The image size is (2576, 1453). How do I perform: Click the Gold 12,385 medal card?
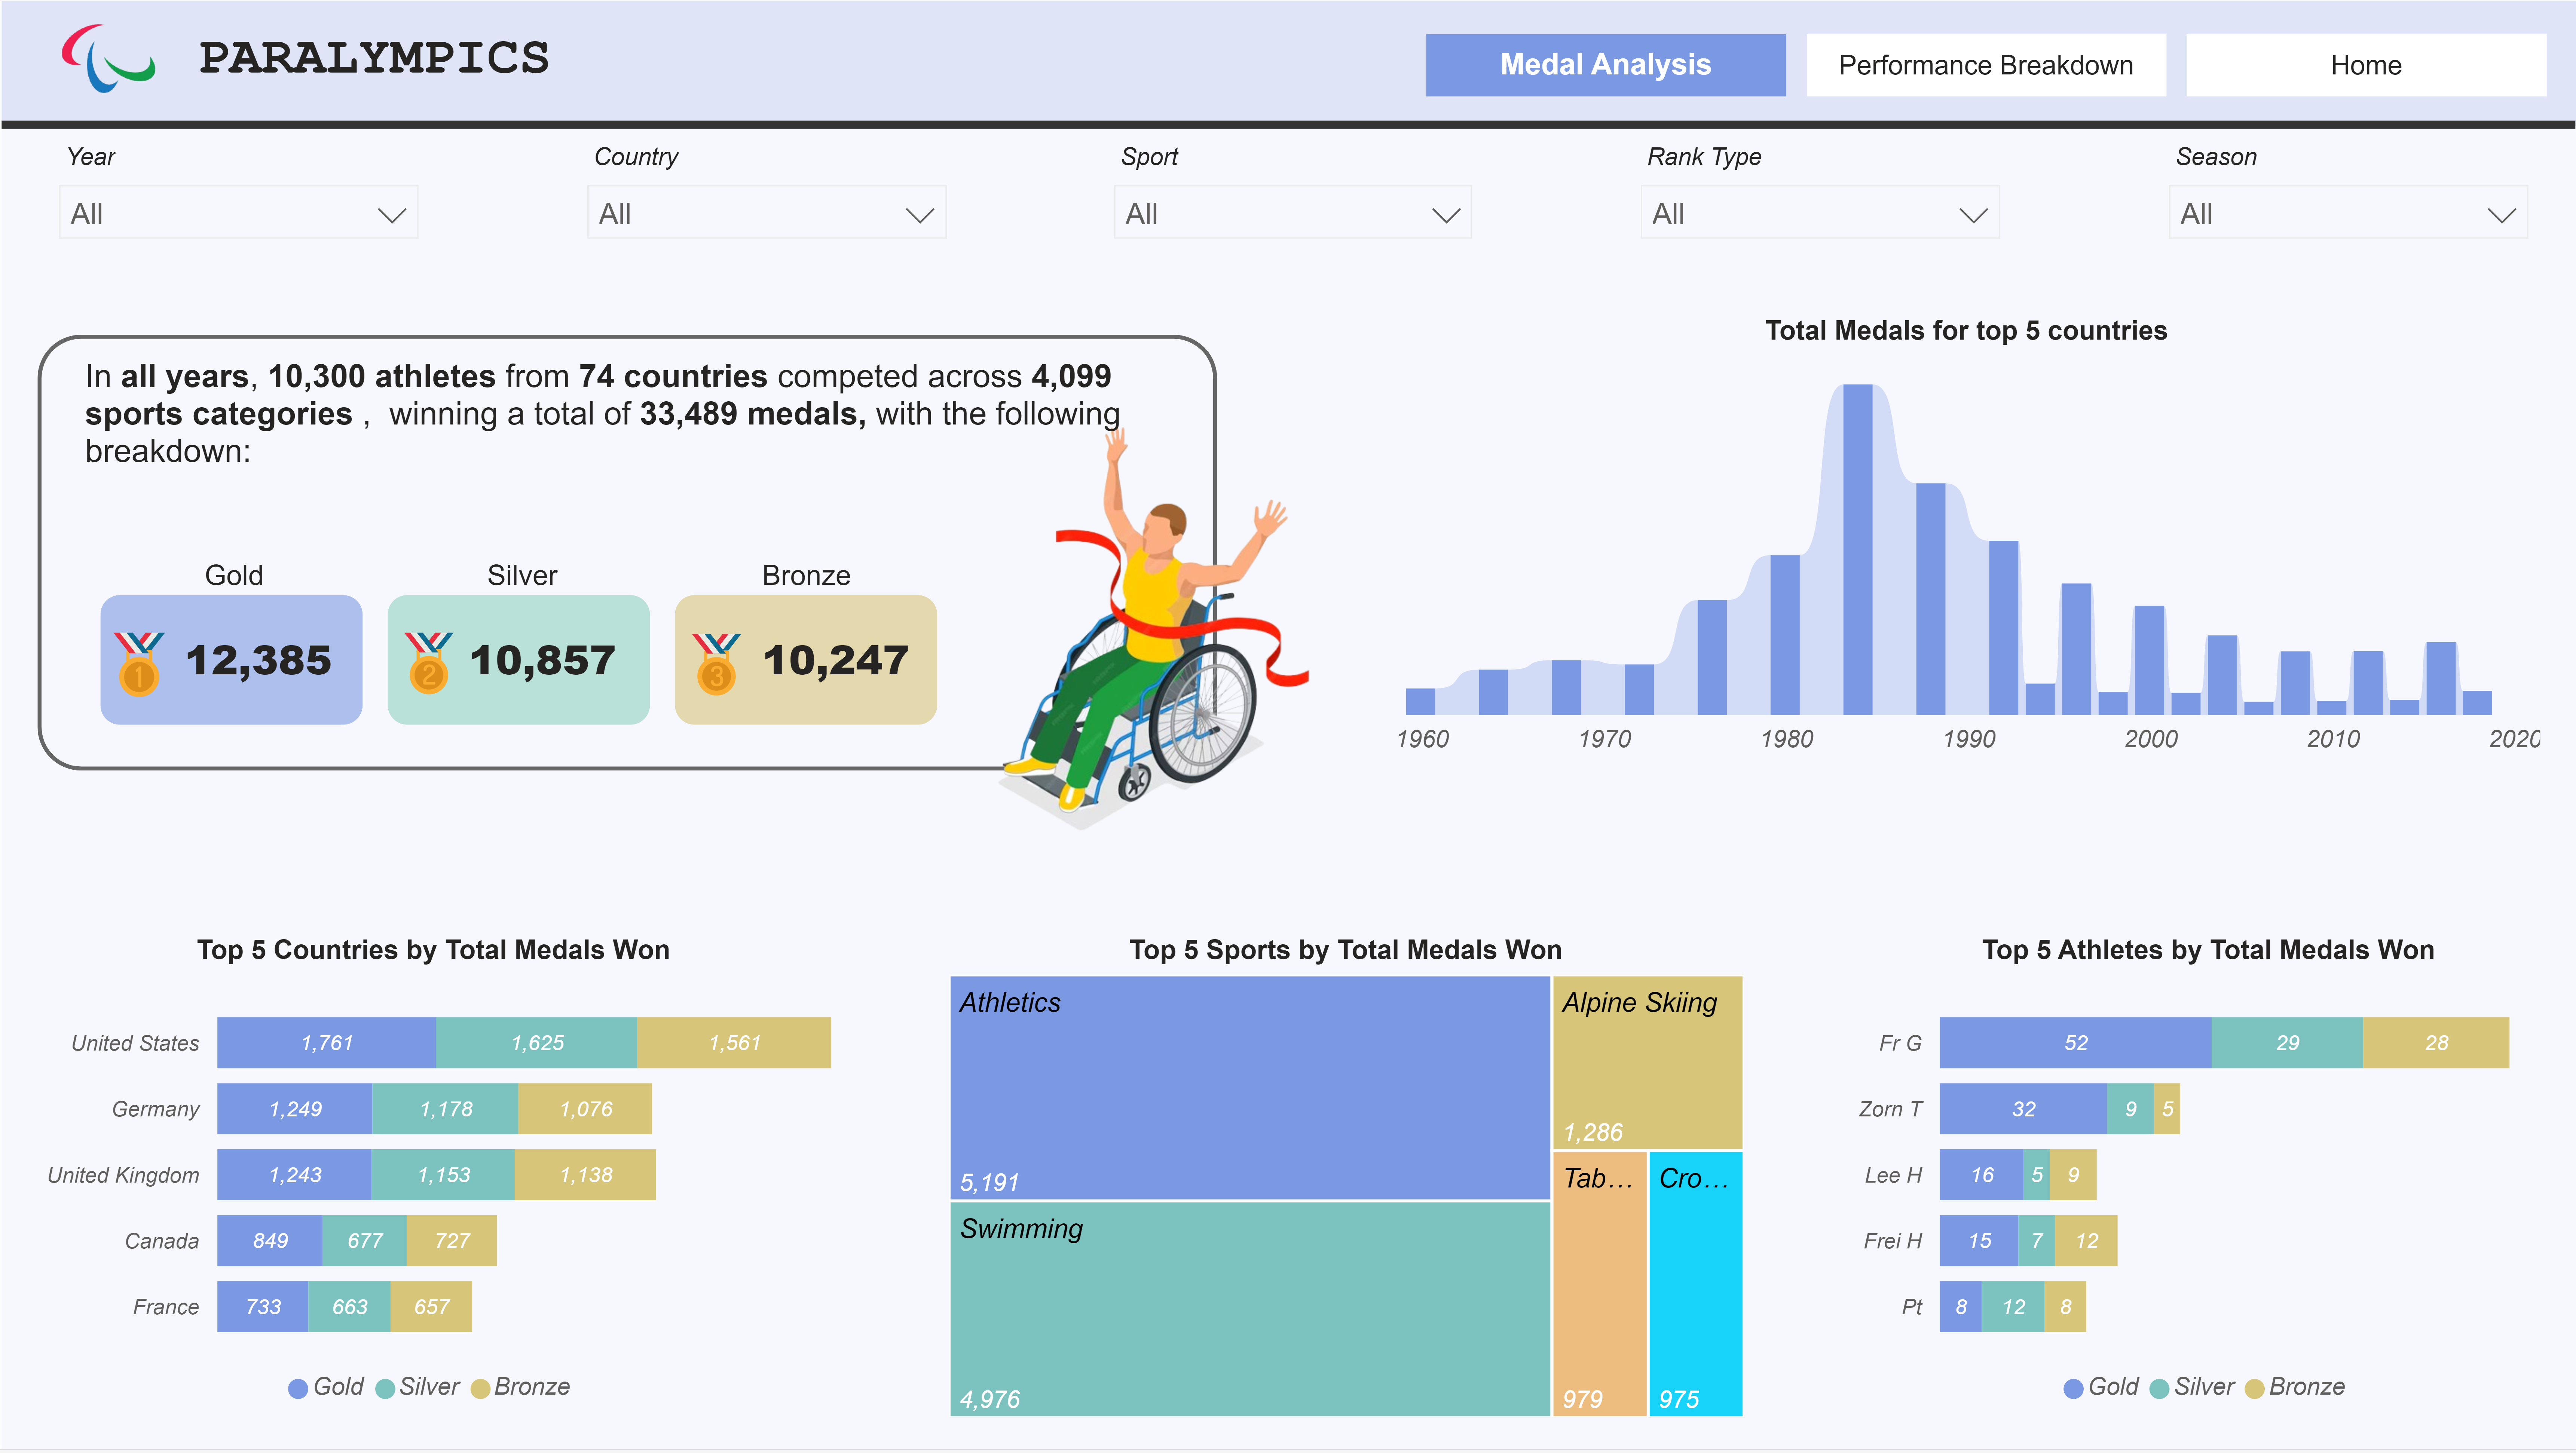pos(231,660)
